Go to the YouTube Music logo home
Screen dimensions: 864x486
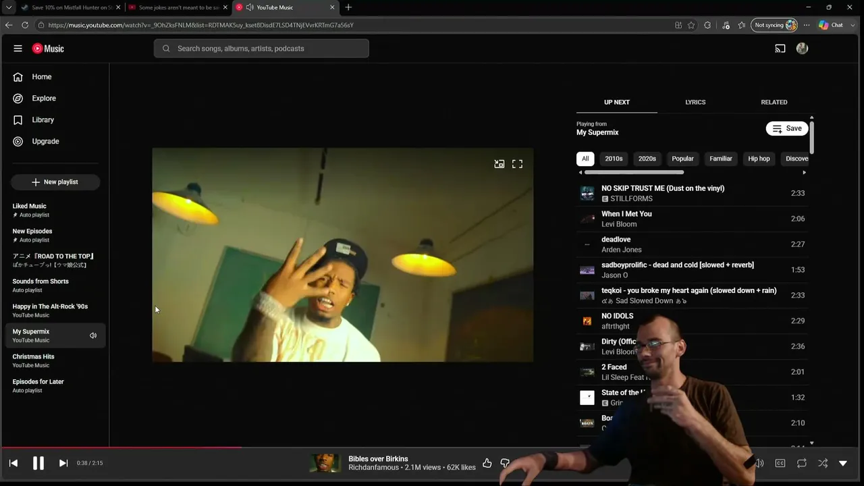48,49
